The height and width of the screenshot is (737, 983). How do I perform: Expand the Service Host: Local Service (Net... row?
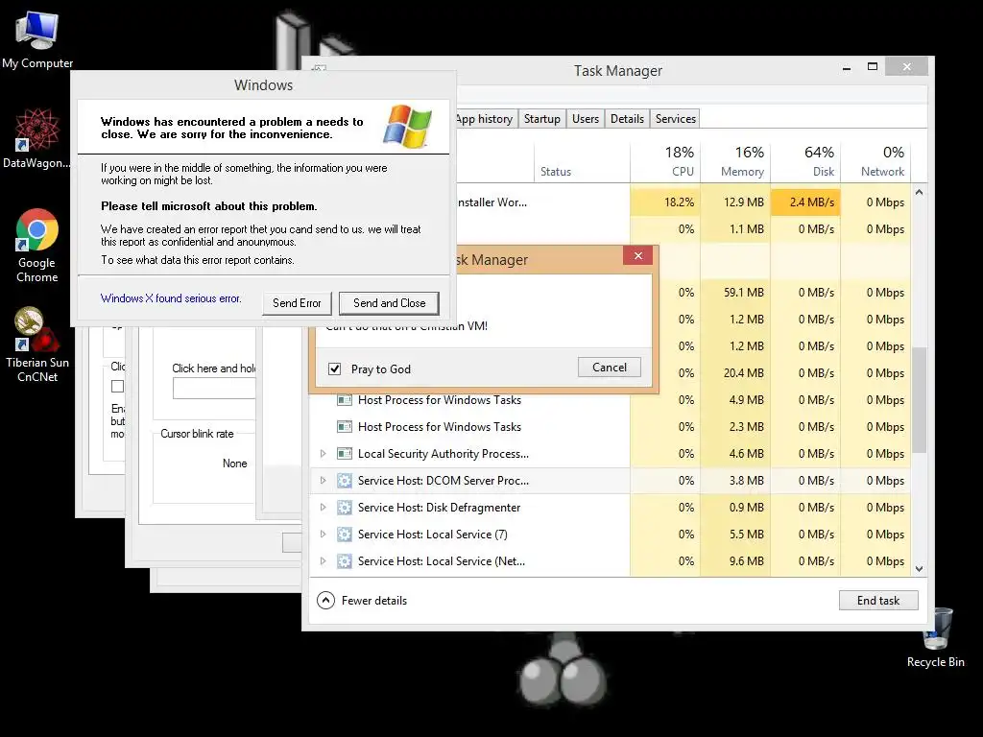tap(323, 561)
